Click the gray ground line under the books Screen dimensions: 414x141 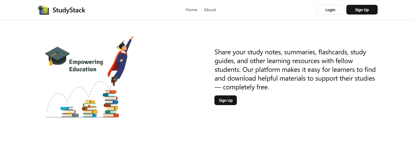(x=82, y=117)
